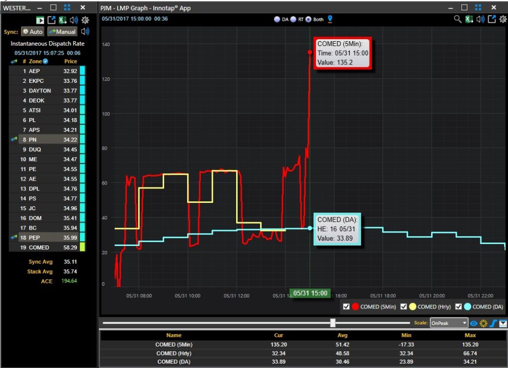
Task: Export LMP Graph data to Excel
Action: [x=469, y=19]
